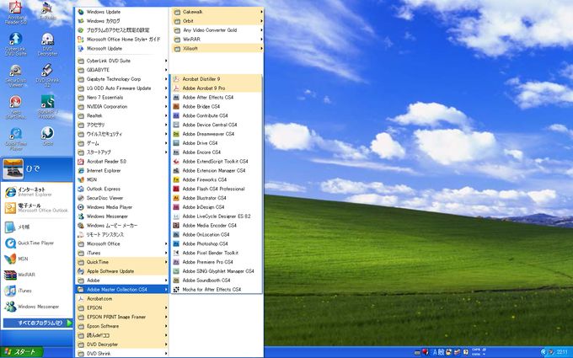Start Adobe Premiere Pro CS4
Viewport: 573px width, 358px height.
(217, 262)
